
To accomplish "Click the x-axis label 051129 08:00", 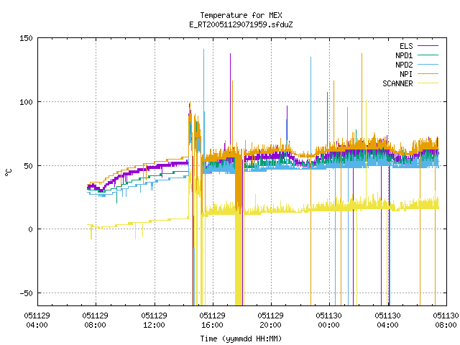I will [x=96, y=321].
